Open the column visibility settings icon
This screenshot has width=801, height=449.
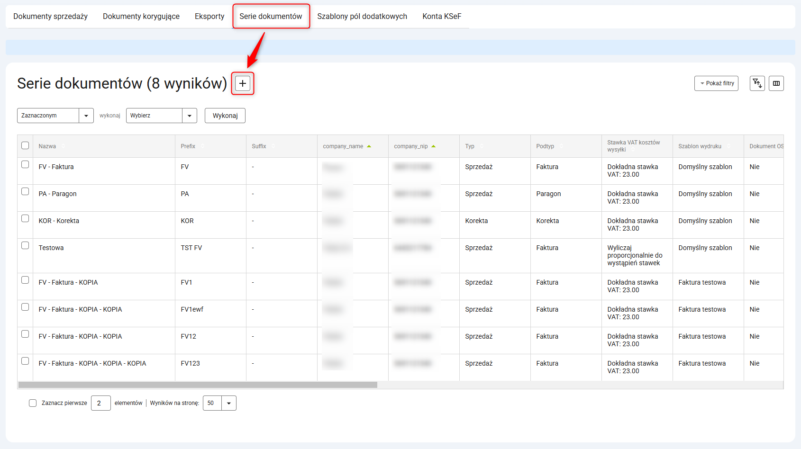coord(776,83)
